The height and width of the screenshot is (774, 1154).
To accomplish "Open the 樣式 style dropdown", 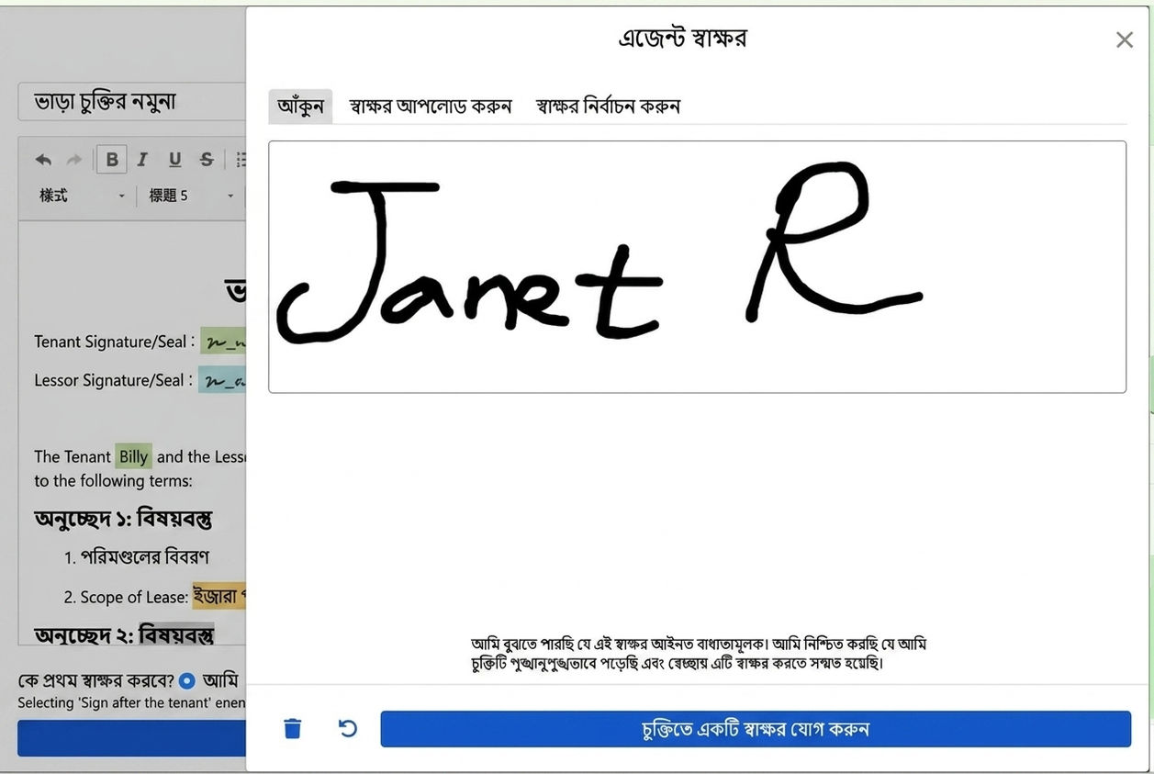I will pyautogui.click(x=82, y=196).
